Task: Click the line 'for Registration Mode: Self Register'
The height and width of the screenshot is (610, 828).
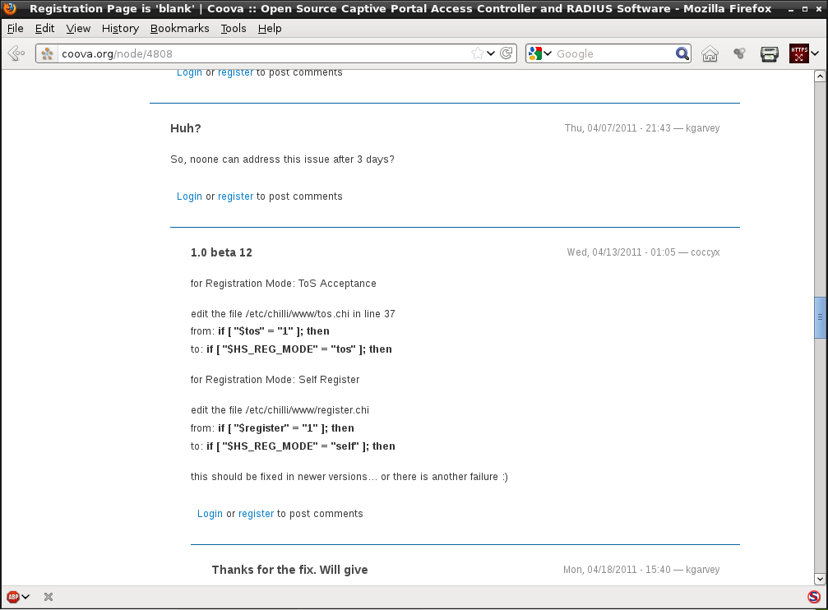Action: coord(275,380)
